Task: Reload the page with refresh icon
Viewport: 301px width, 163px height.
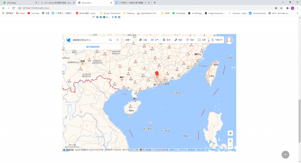Action: (x=14, y=8)
